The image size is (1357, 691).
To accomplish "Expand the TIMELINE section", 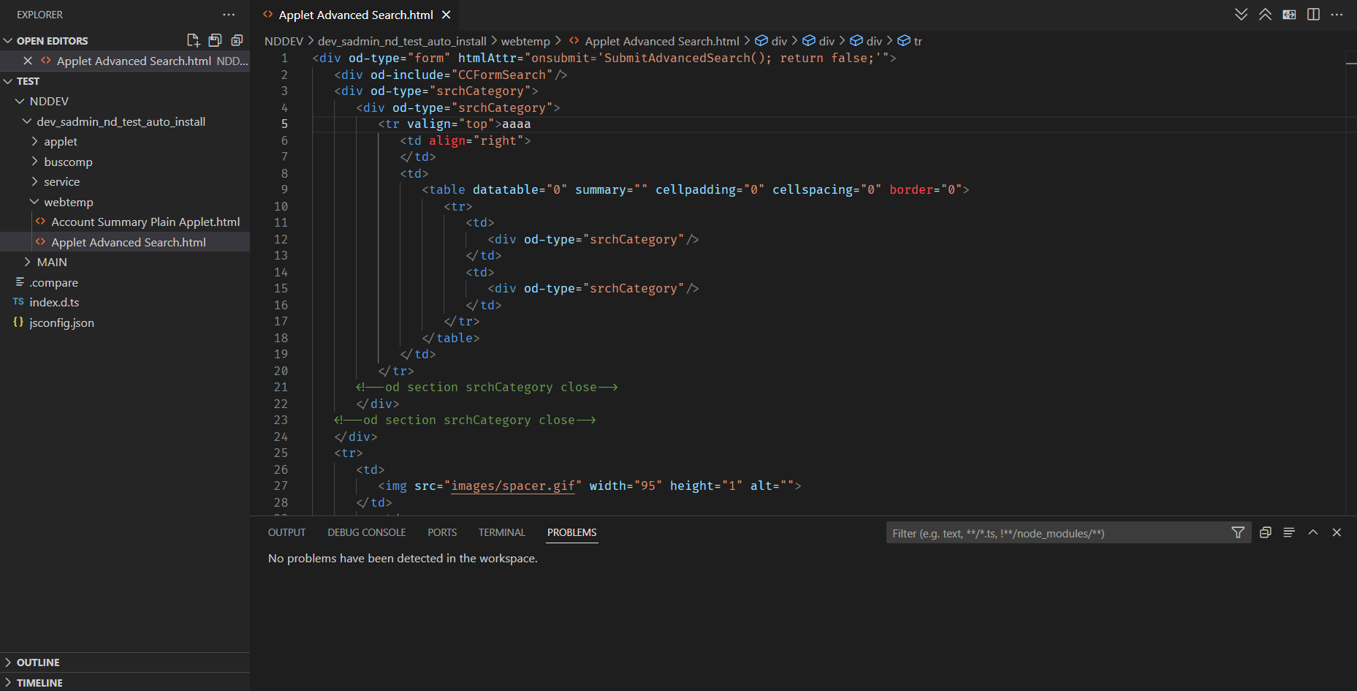I will coord(8,683).
